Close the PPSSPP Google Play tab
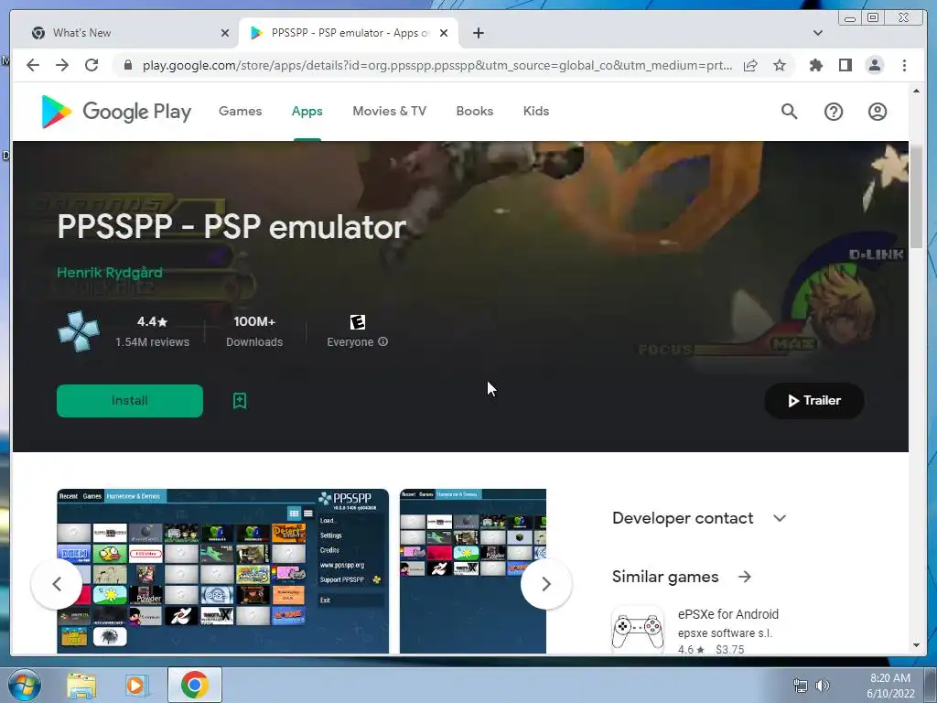Viewport: 937px width, 703px height. [444, 33]
